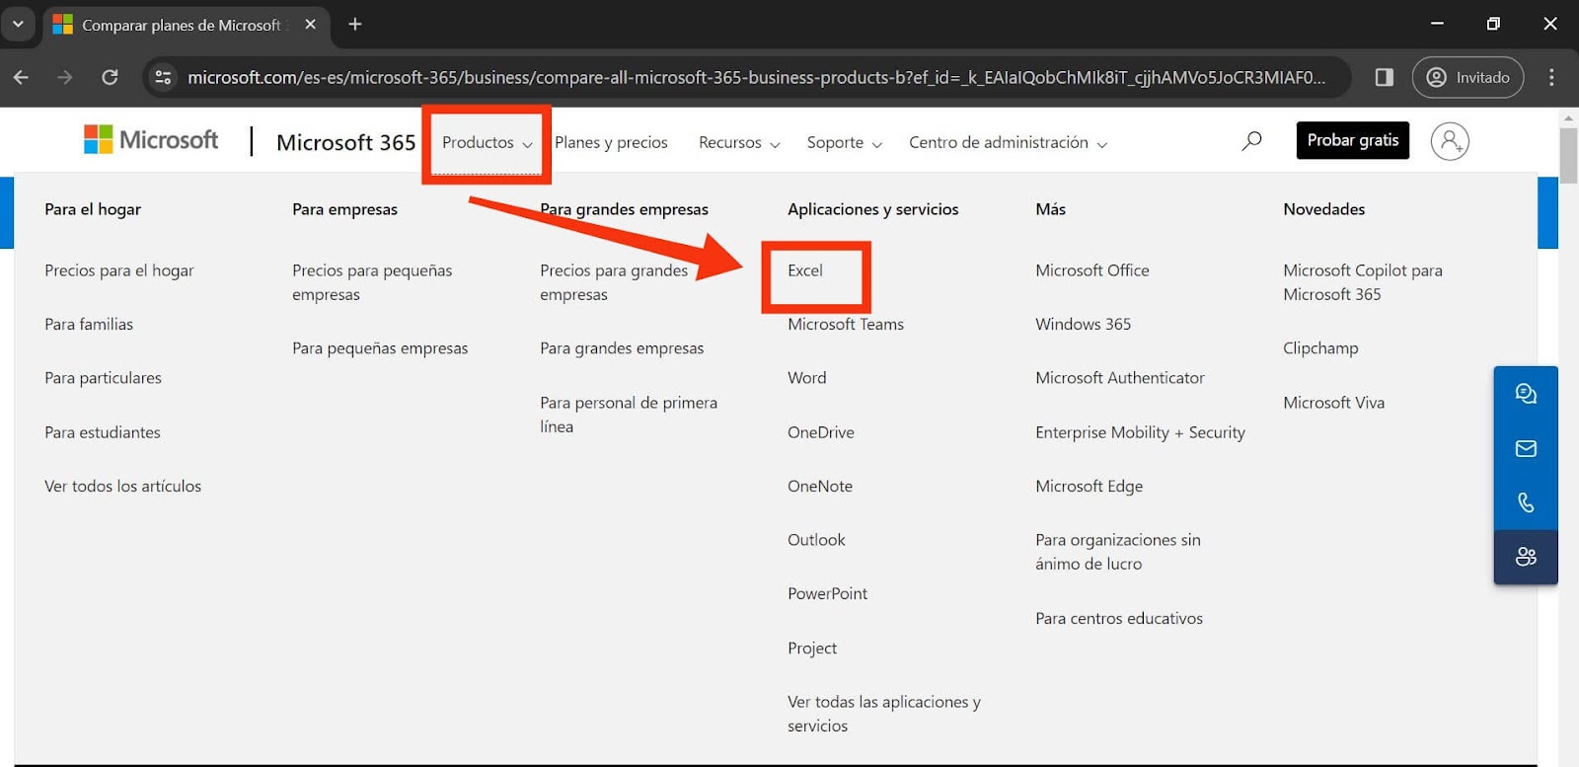
Task: Close the Comparar planes de Microsoft tab
Action: (x=310, y=25)
